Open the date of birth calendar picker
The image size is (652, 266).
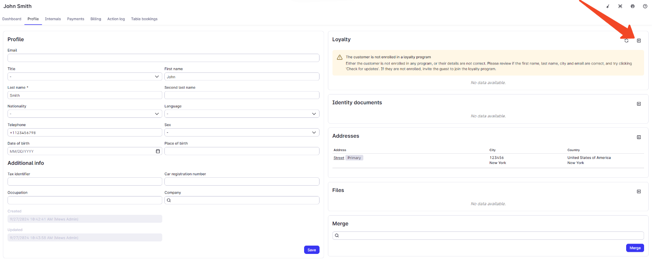click(x=157, y=151)
